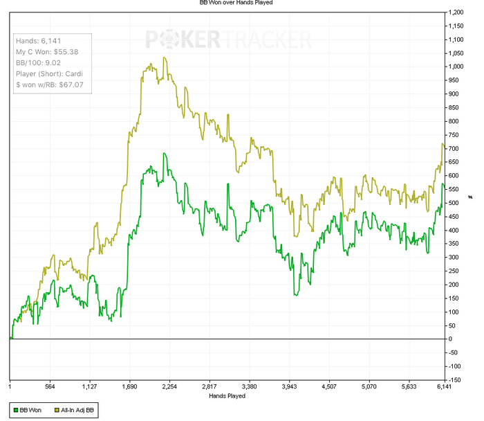Click the chart title BB Won over Hands Played
The image size is (484, 421).
tap(236, 3)
